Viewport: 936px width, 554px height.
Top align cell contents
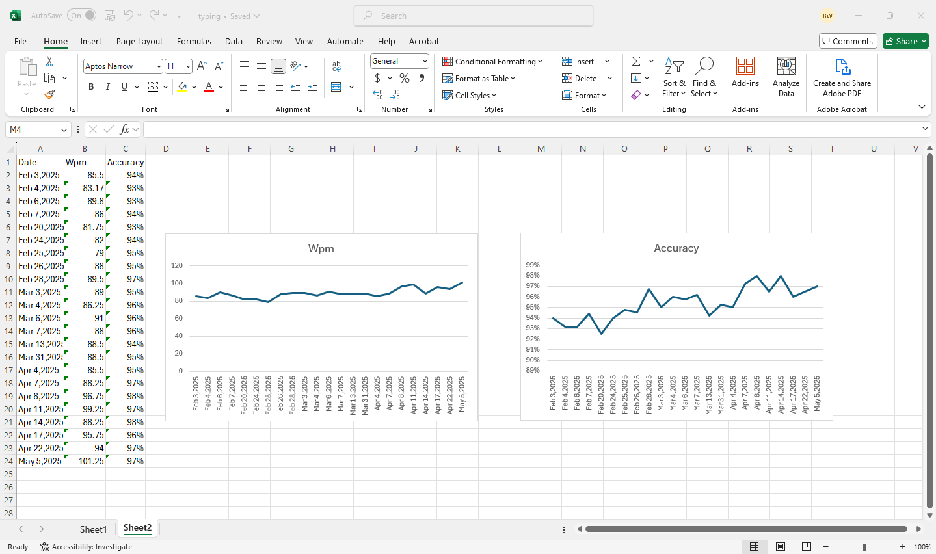pyautogui.click(x=245, y=66)
